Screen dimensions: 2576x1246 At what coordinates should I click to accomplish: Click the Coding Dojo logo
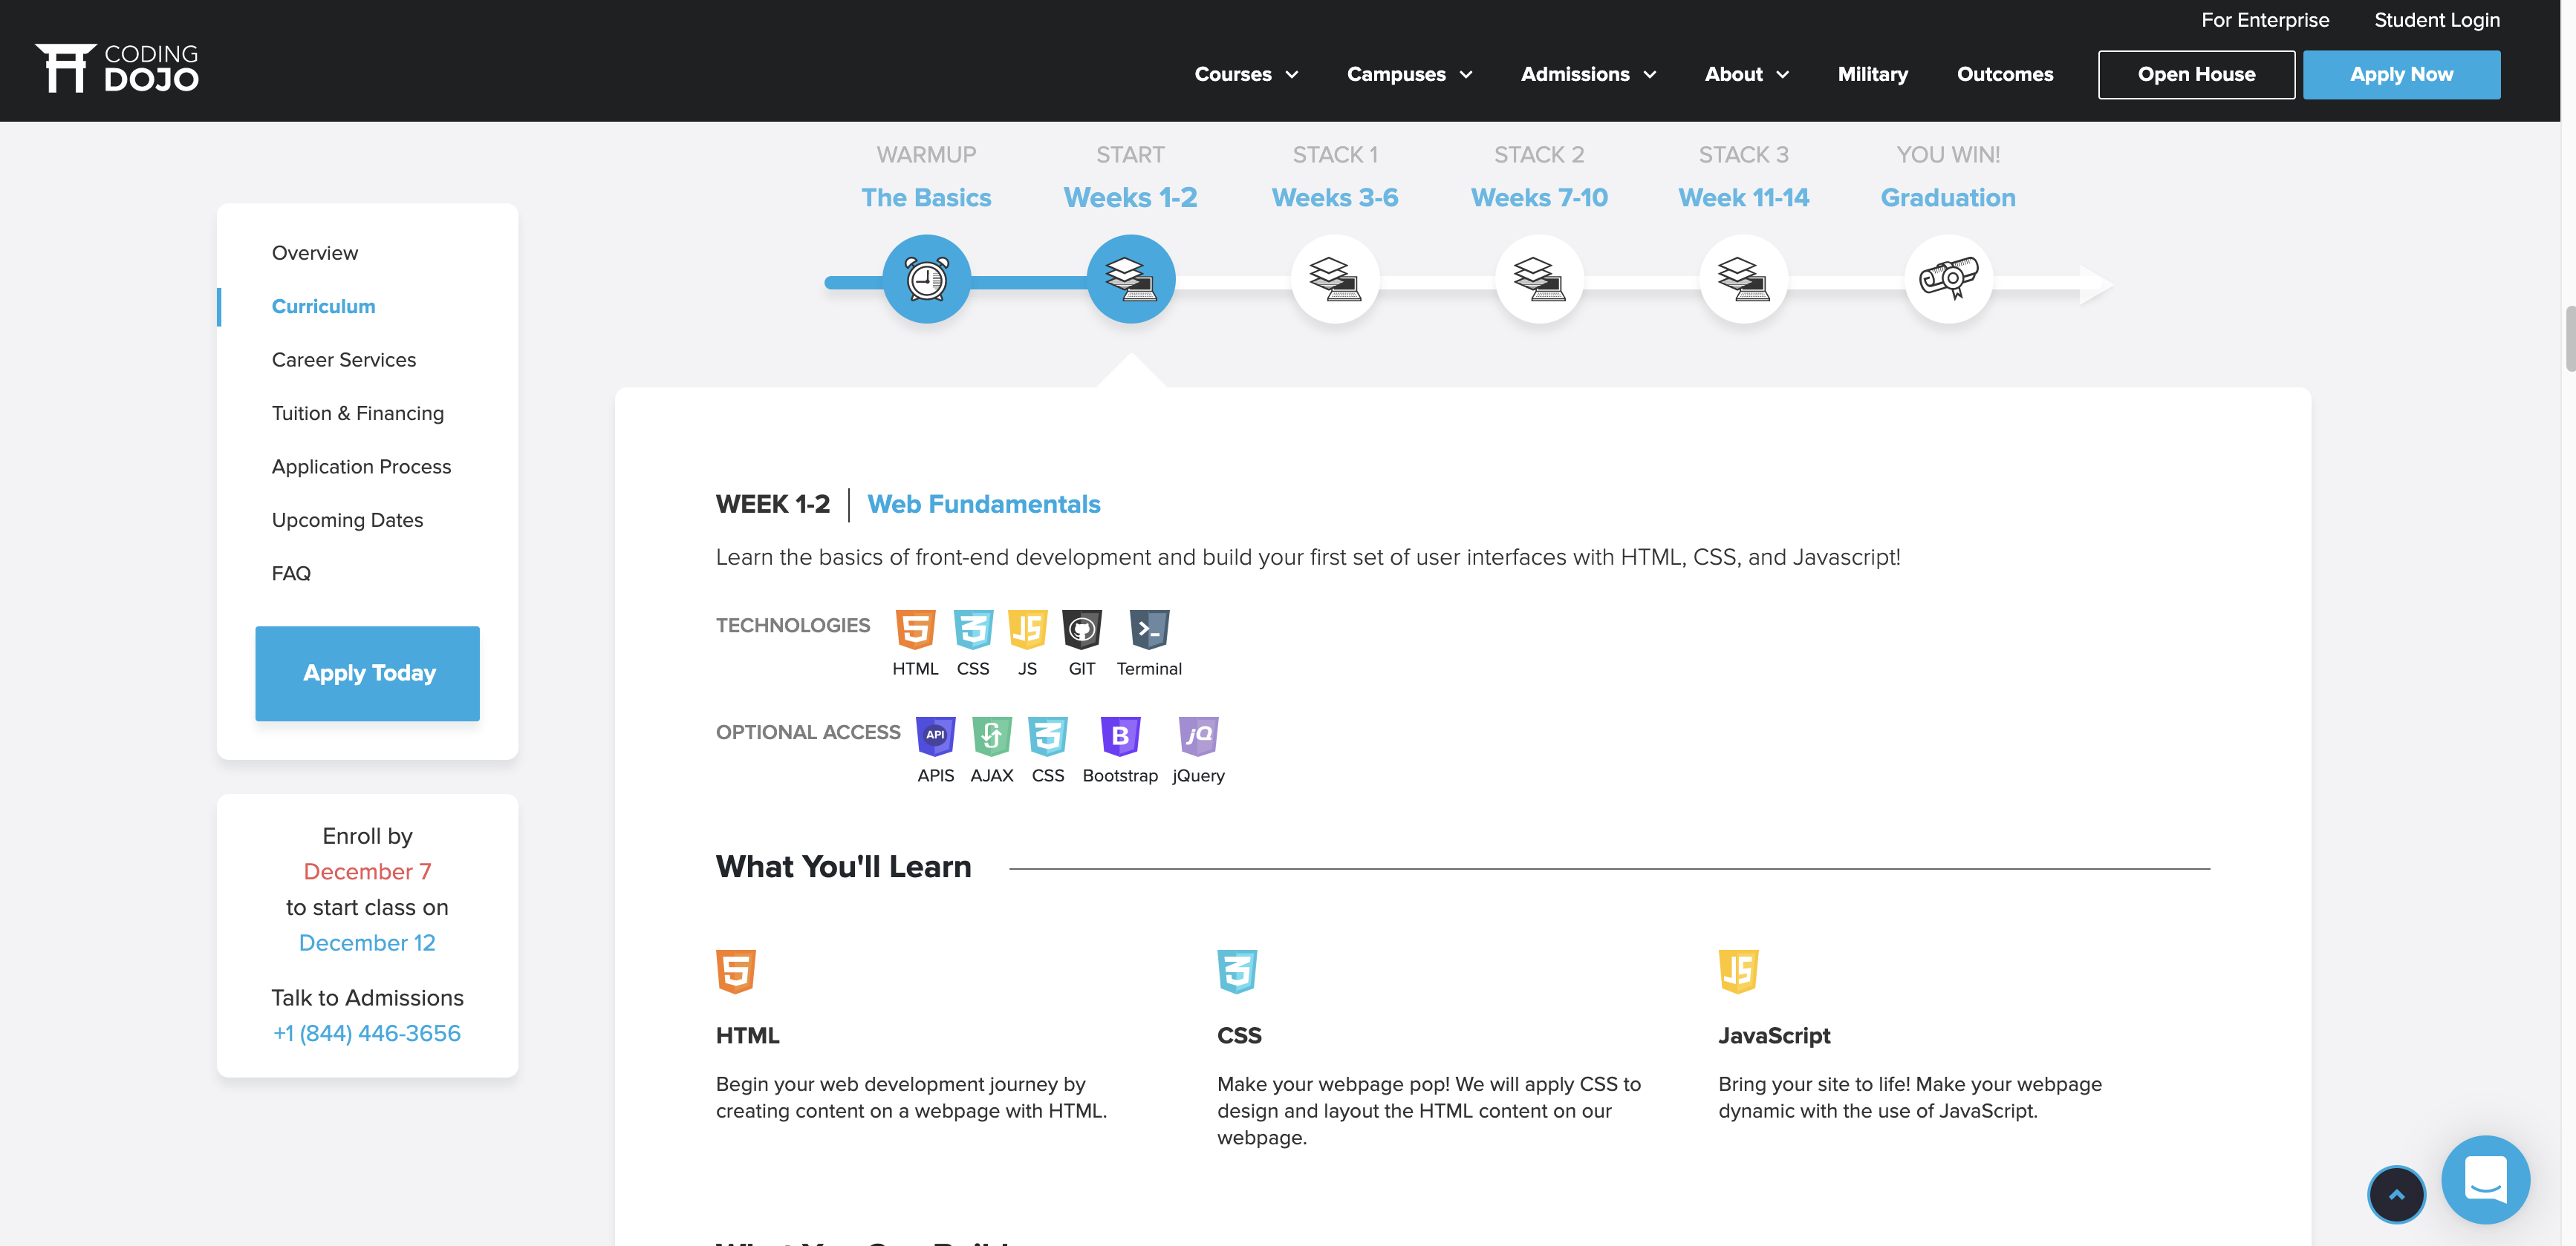click(x=117, y=68)
